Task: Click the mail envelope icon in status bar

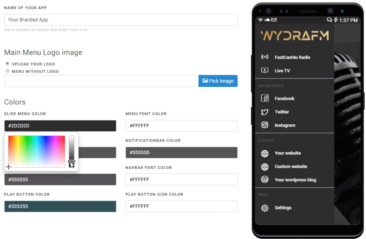Action: click(x=274, y=20)
